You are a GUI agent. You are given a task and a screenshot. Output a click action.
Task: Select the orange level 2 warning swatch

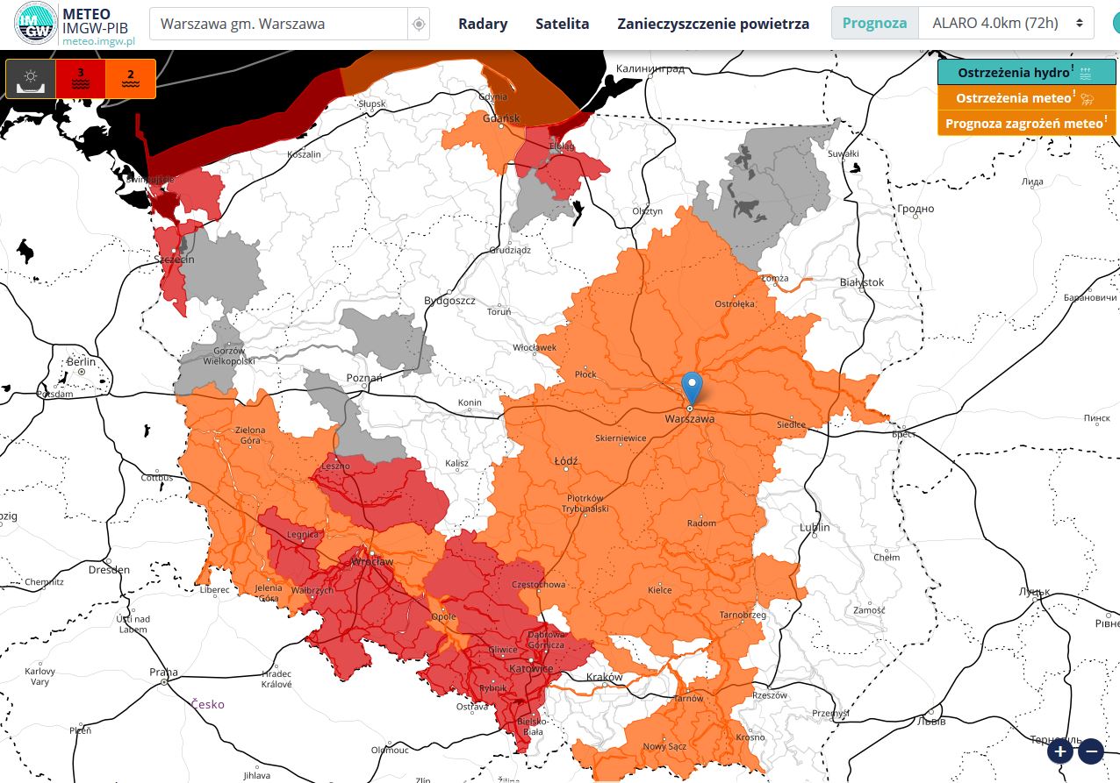tap(130, 79)
